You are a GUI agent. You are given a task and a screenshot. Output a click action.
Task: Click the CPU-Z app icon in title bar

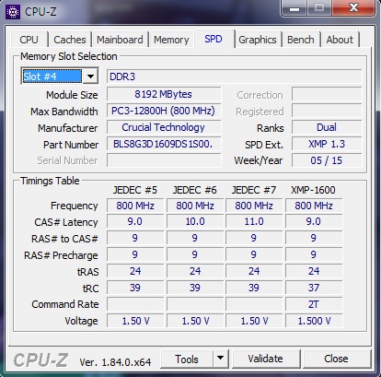pyautogui.click(x=13, y=12)
